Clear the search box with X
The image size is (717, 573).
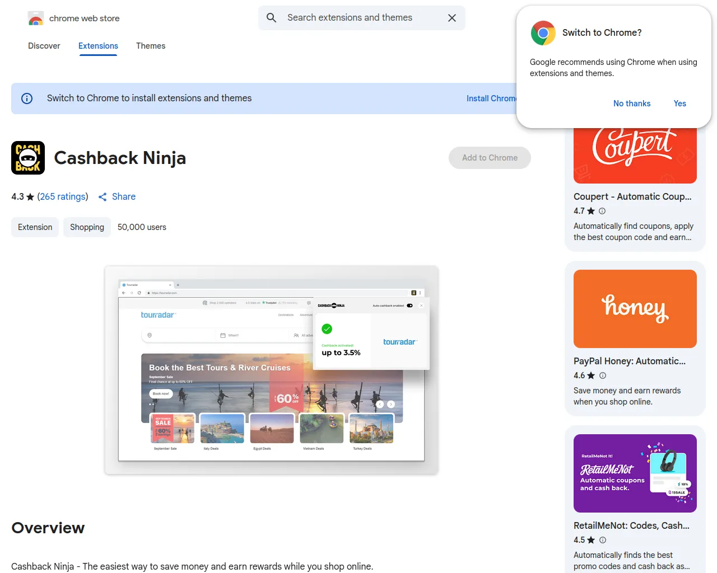point(452,18)
